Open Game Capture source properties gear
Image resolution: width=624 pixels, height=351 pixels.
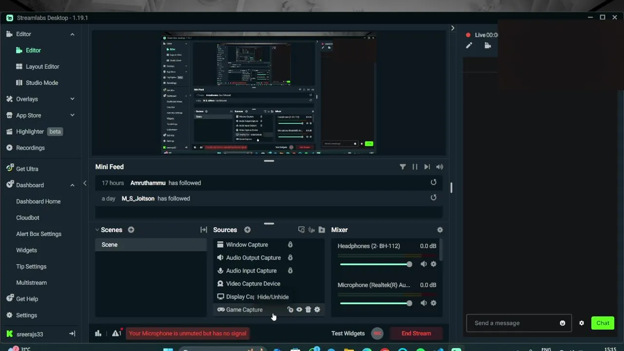click(317, 310)
